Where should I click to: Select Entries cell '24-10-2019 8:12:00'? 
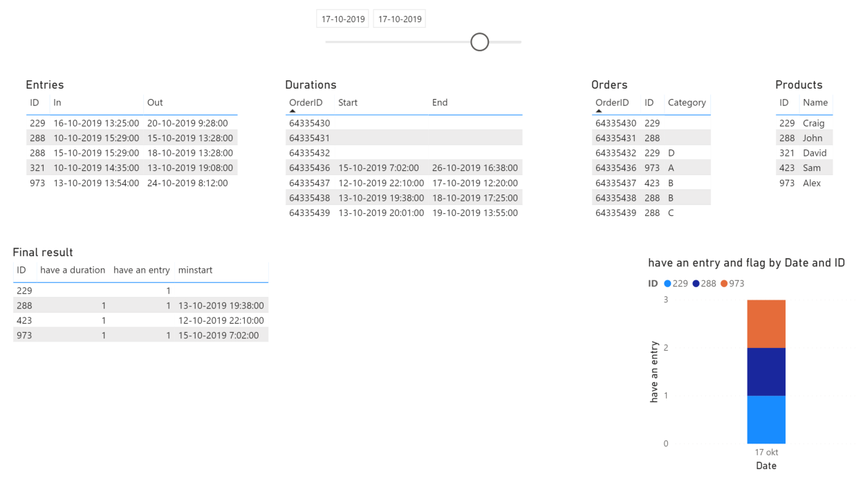point(187,183)
